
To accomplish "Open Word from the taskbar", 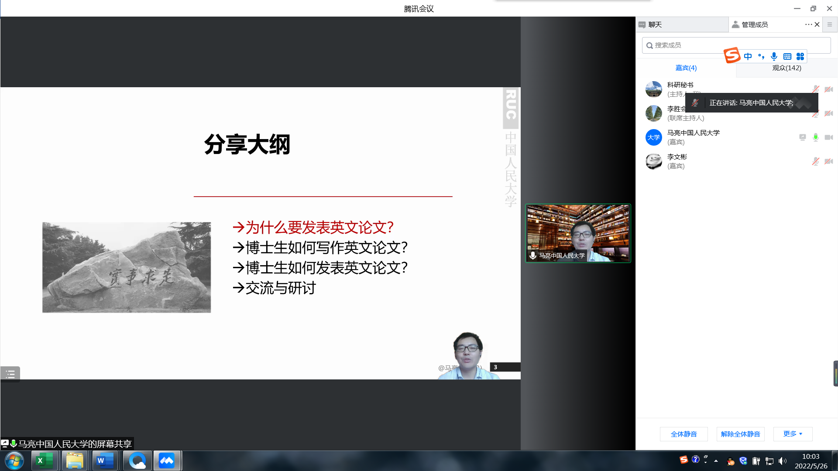I will click(x=105, y=461).
